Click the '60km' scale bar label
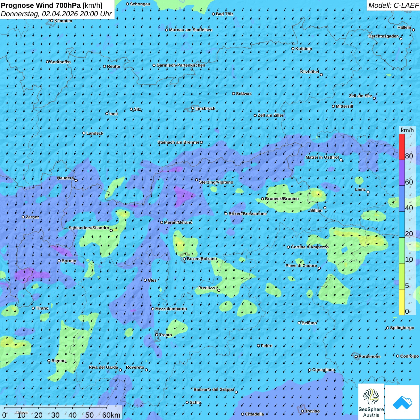 click(111, 415)
